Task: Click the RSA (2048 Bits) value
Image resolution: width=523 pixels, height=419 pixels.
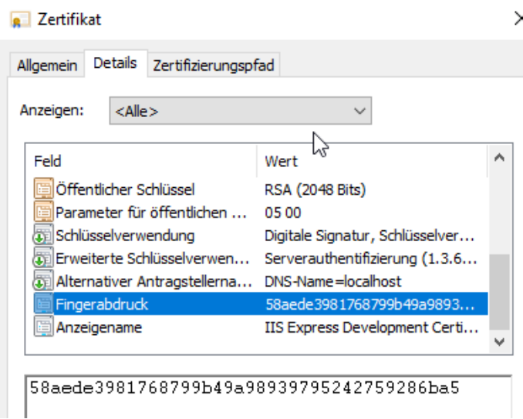Action: point(315,189)
